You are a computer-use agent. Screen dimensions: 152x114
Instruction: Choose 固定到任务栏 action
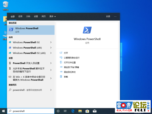(x=70, y=72)
